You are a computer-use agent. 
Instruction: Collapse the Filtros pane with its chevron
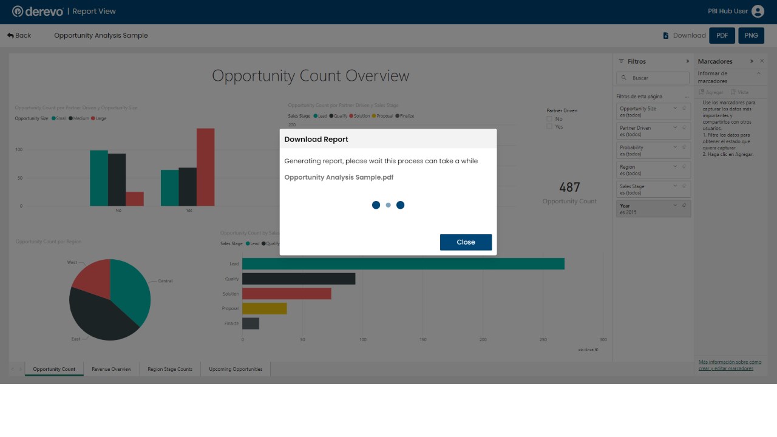[x=688, y=61]
